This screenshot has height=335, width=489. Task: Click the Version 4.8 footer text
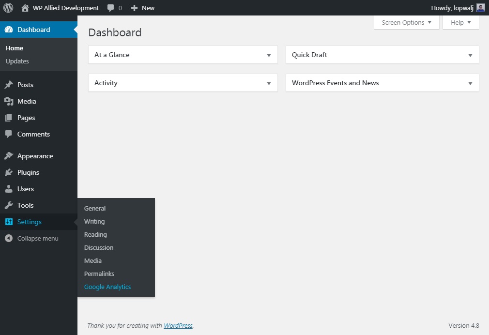click(464, 326)
